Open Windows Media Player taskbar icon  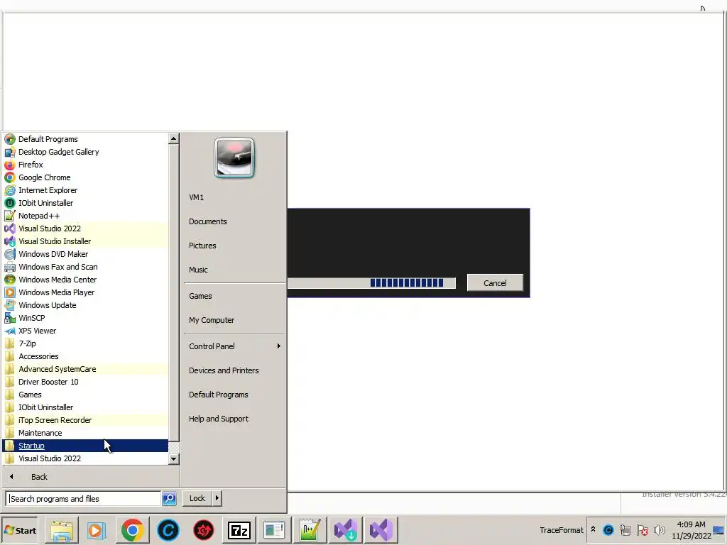click(x=97, y=530)
